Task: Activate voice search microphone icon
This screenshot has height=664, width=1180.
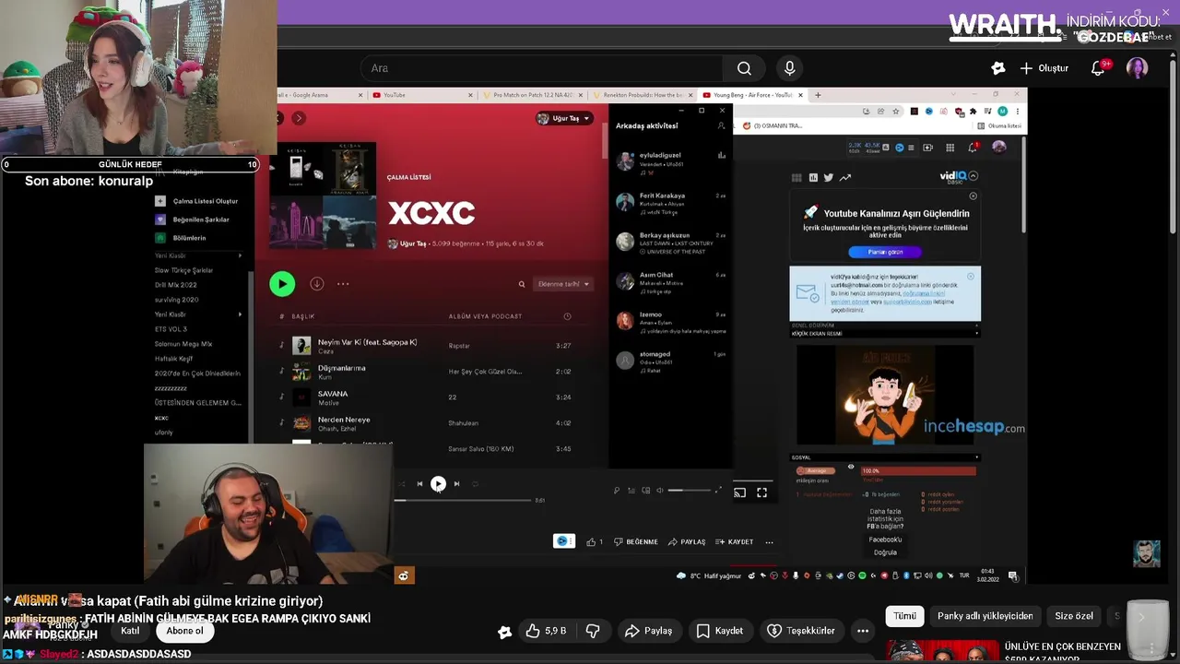Action: [789, 68]
